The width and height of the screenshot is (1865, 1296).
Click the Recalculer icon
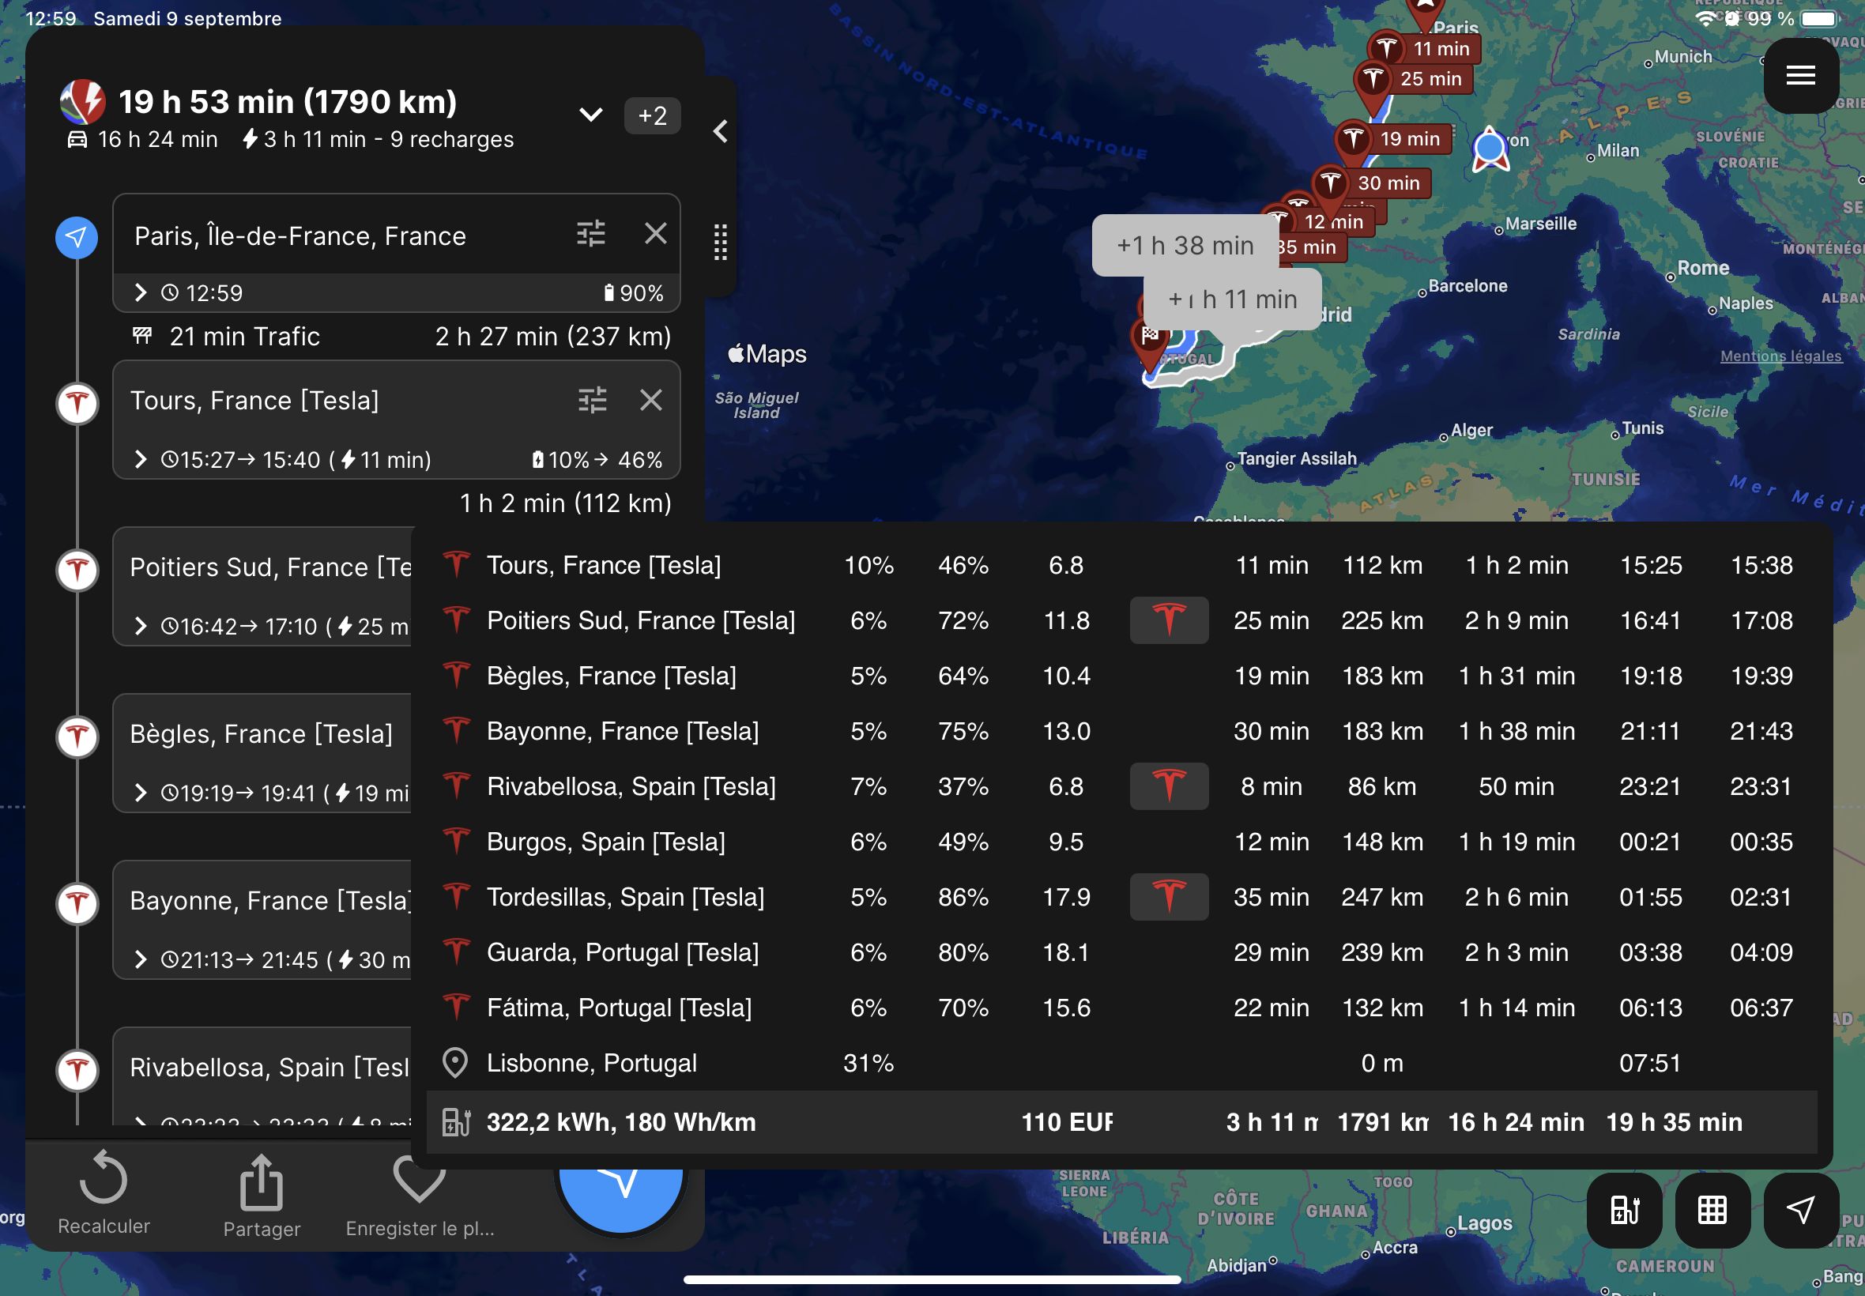click(x=104, y=1178)
